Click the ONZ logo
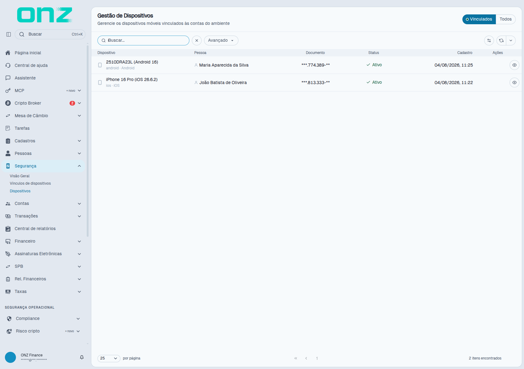 45,15
